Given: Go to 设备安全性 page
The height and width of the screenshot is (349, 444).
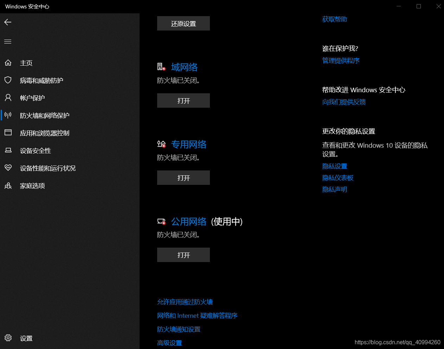Looking at the screenshot, I should point(70,150).
